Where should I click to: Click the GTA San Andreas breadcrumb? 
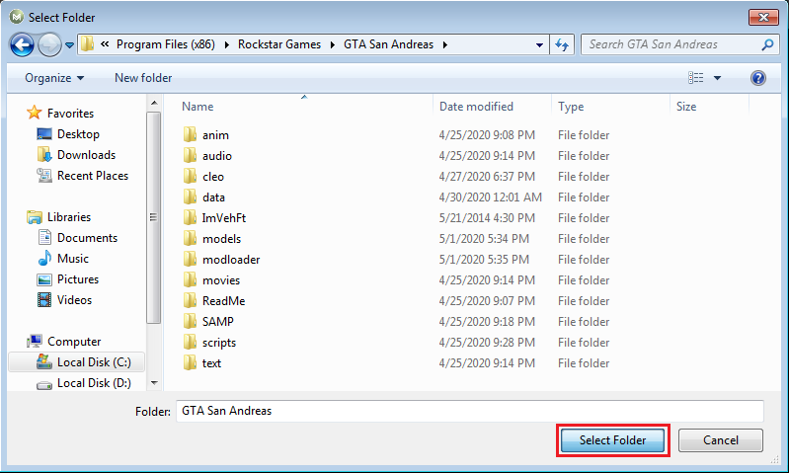coord(388,44)
